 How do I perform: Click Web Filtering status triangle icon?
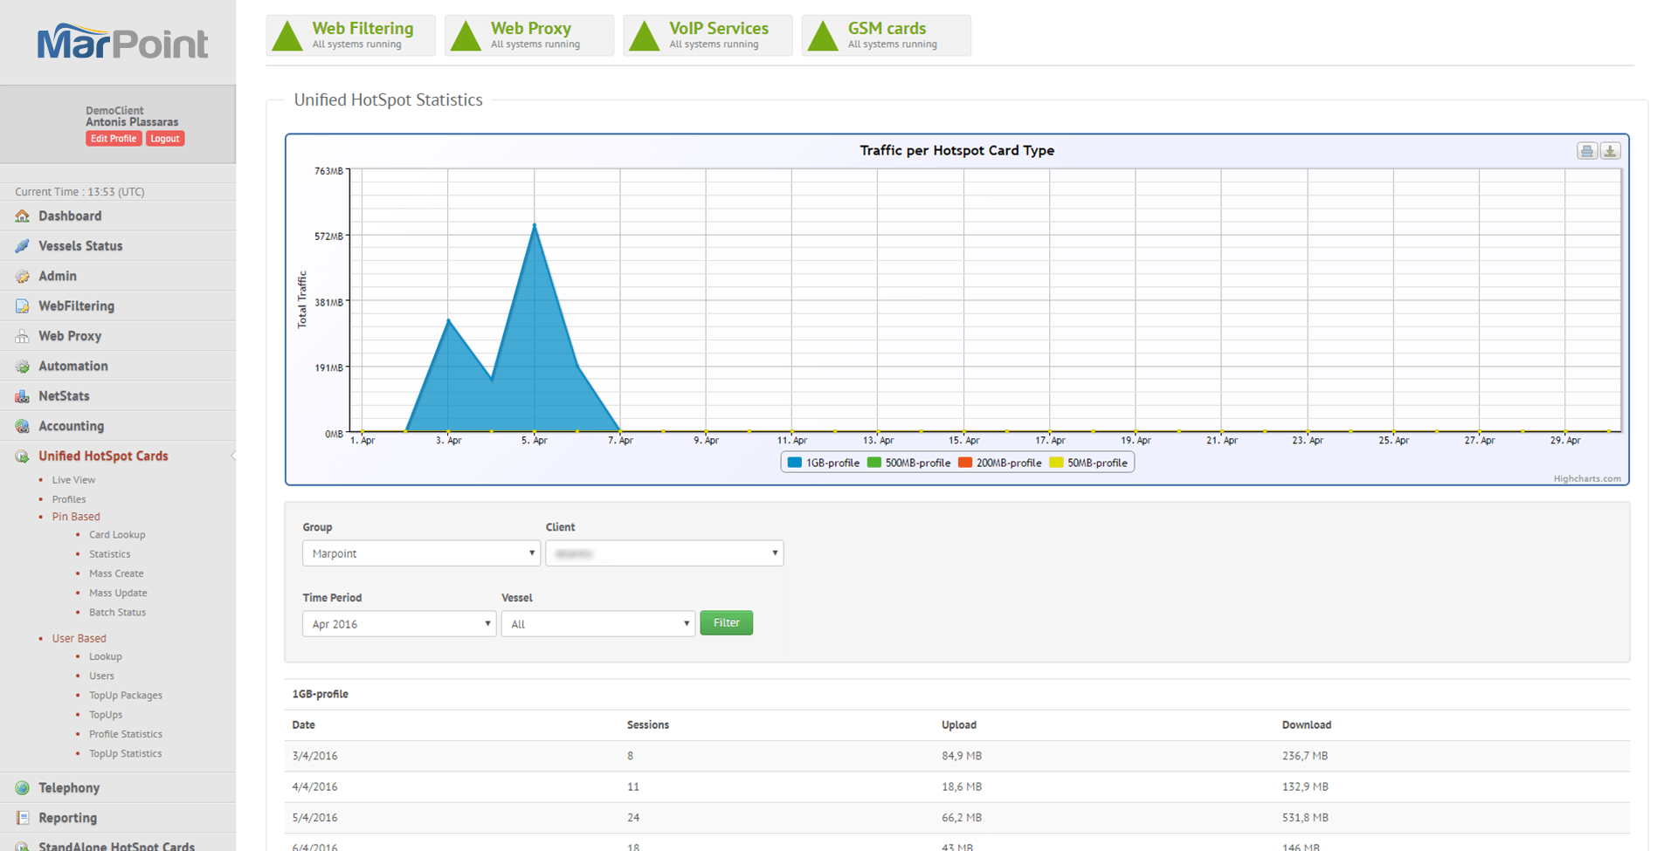(x=287, y=36)
